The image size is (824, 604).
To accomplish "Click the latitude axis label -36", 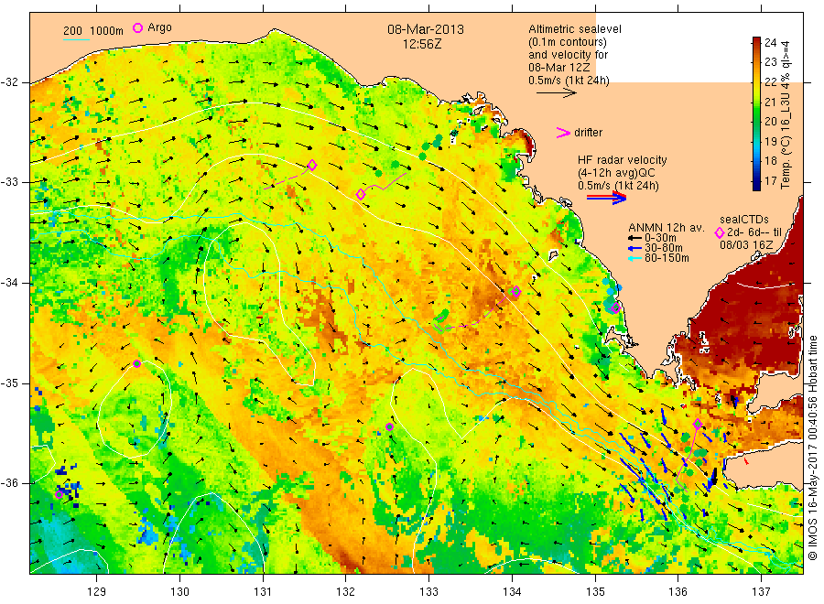I will click(9, 483).
